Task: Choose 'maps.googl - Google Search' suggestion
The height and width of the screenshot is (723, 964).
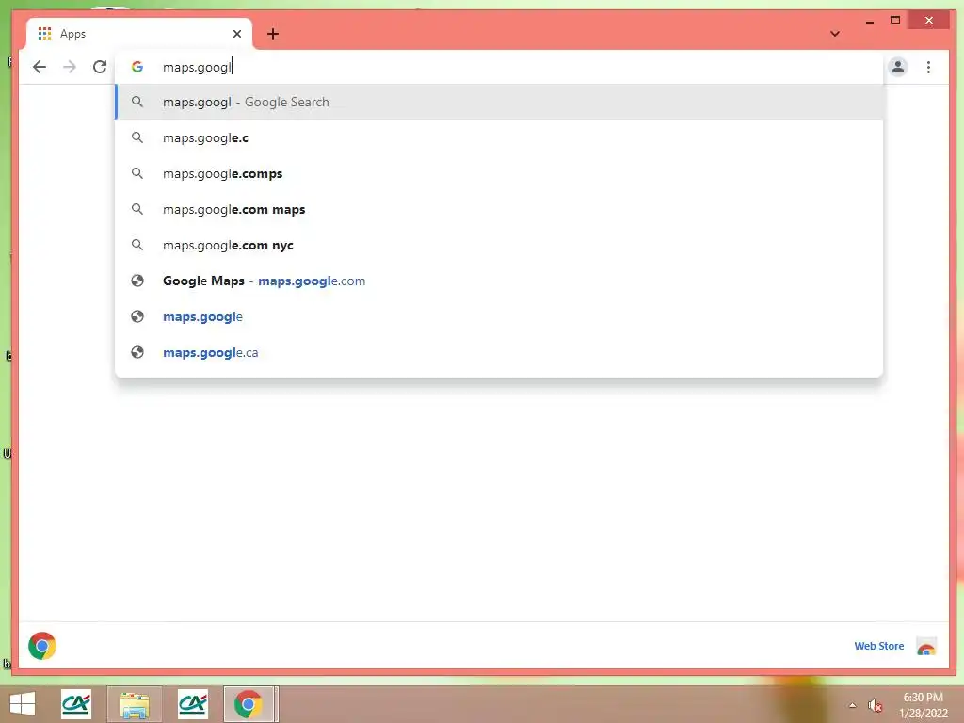Action: [499, 102]
